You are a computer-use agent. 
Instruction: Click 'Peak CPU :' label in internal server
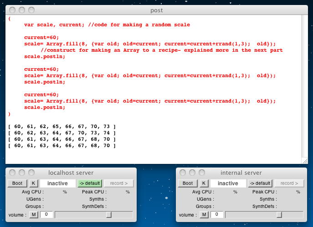tap(265, 192)
